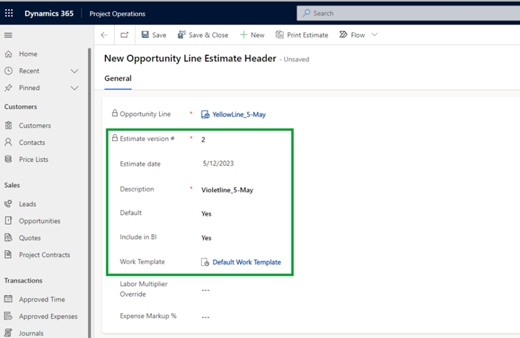The image size is (520, 338).
Task: Open record in new window icon
Action: tap(124, 35)
